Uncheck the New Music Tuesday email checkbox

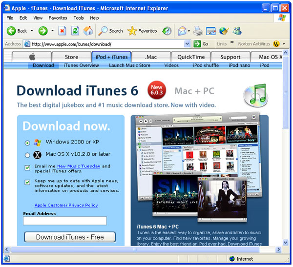click(27, 167)
